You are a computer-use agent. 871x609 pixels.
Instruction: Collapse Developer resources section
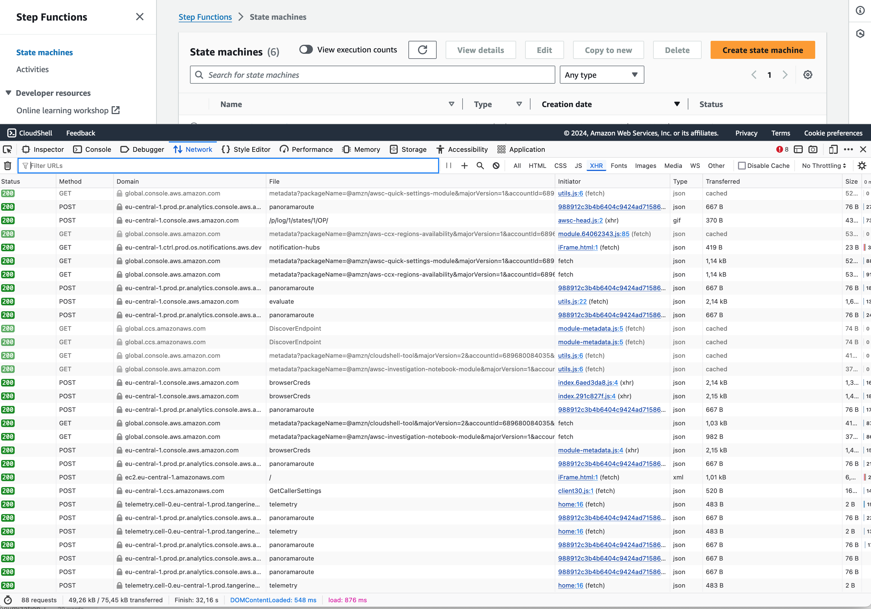(8, 93)
